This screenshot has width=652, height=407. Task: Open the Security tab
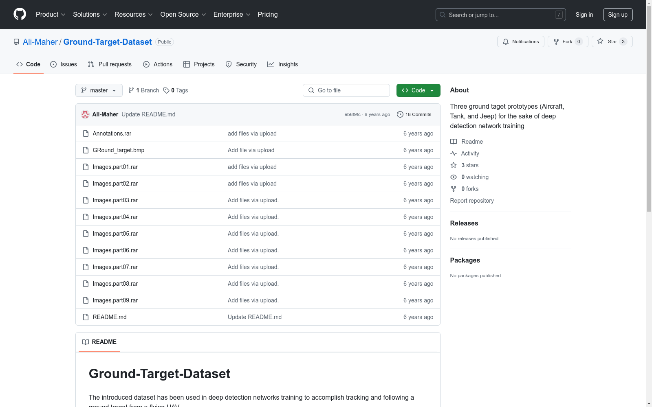tap(241, 64)
